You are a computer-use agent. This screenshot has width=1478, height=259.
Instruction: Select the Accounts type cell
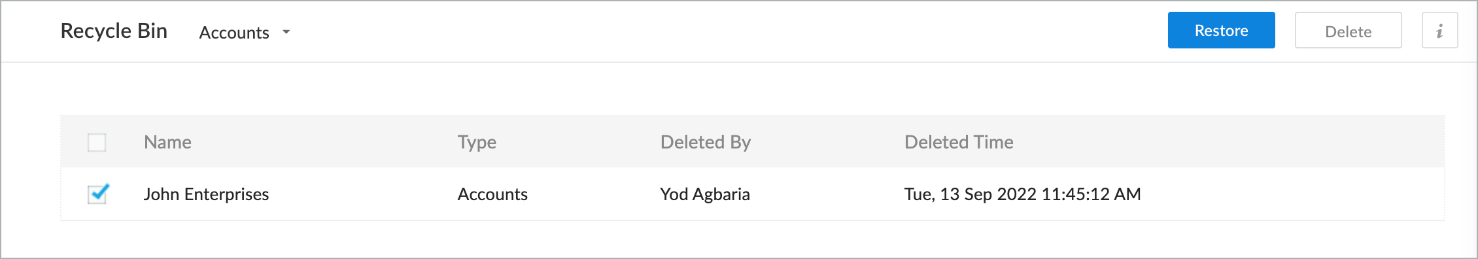[492, 194]
